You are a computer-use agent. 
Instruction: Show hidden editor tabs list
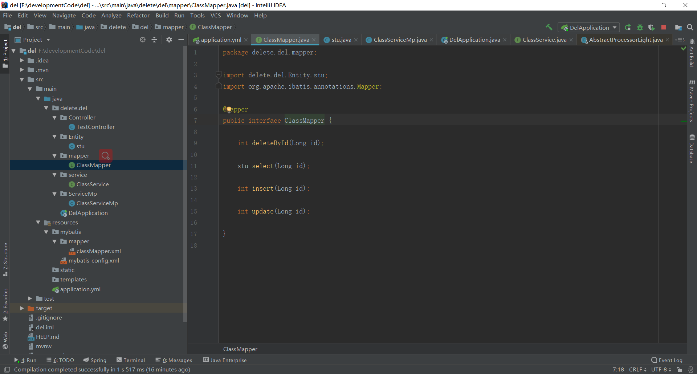680,40
